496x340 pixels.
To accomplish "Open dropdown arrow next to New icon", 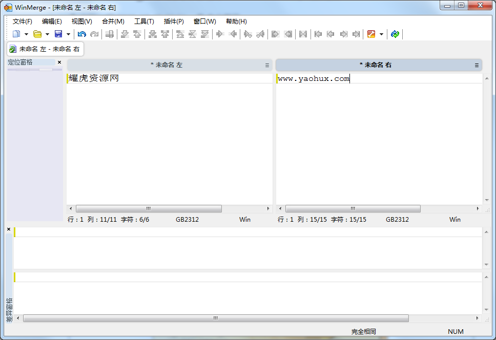I will (x=26, y=34).
